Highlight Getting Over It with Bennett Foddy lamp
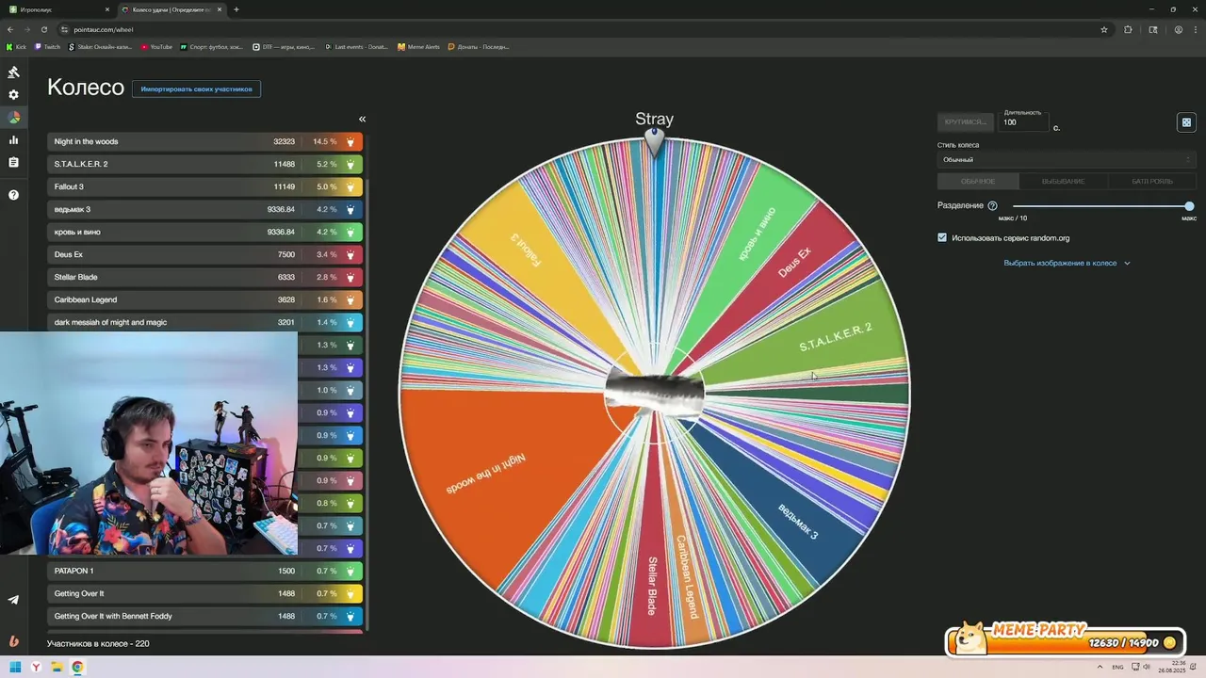 click(350, 616)
